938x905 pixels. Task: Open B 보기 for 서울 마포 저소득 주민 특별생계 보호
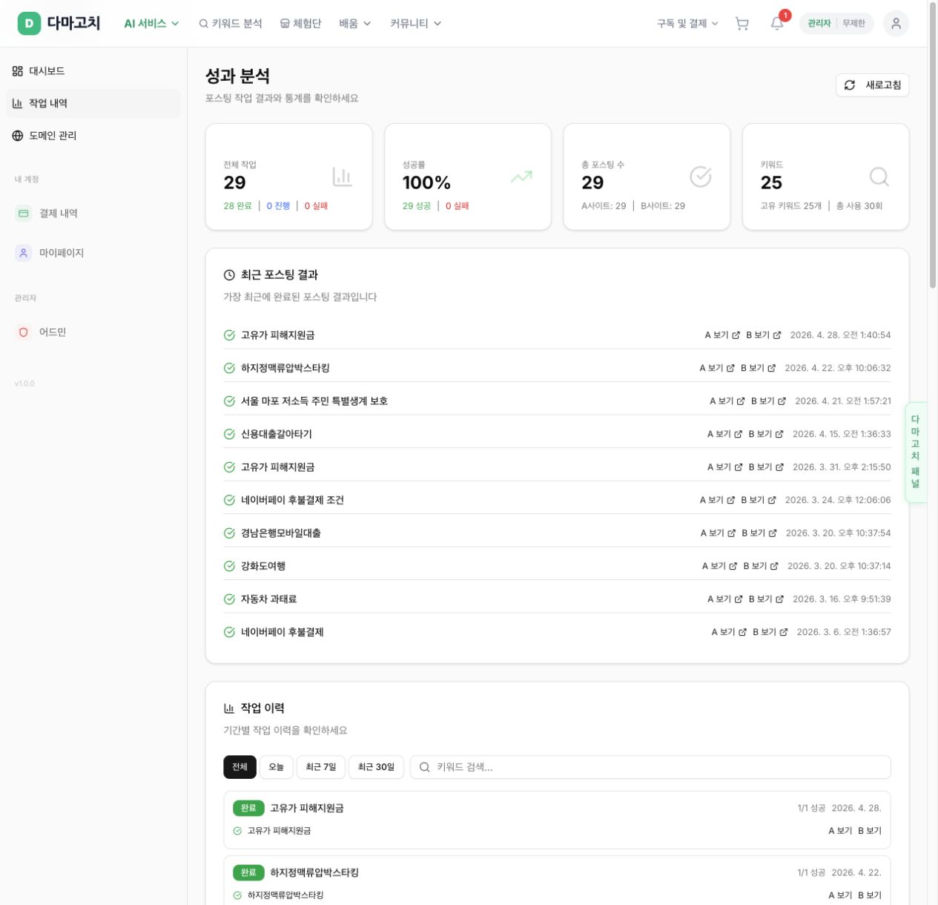(x=768, y=401)
